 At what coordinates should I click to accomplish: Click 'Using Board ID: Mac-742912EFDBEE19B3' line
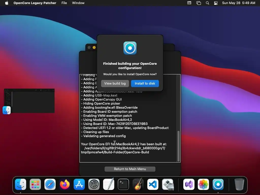click(x=114, y=124)
